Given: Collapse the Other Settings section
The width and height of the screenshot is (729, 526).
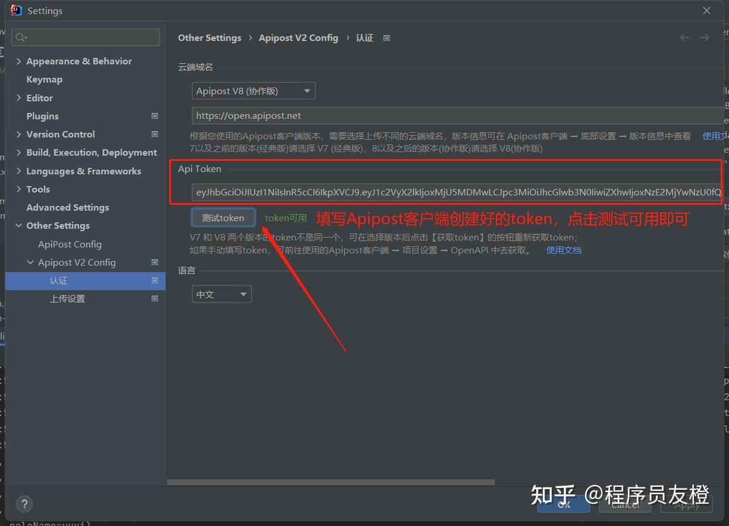Looking at the screenshot, I should pyautogui.click(x=19, y=226).
